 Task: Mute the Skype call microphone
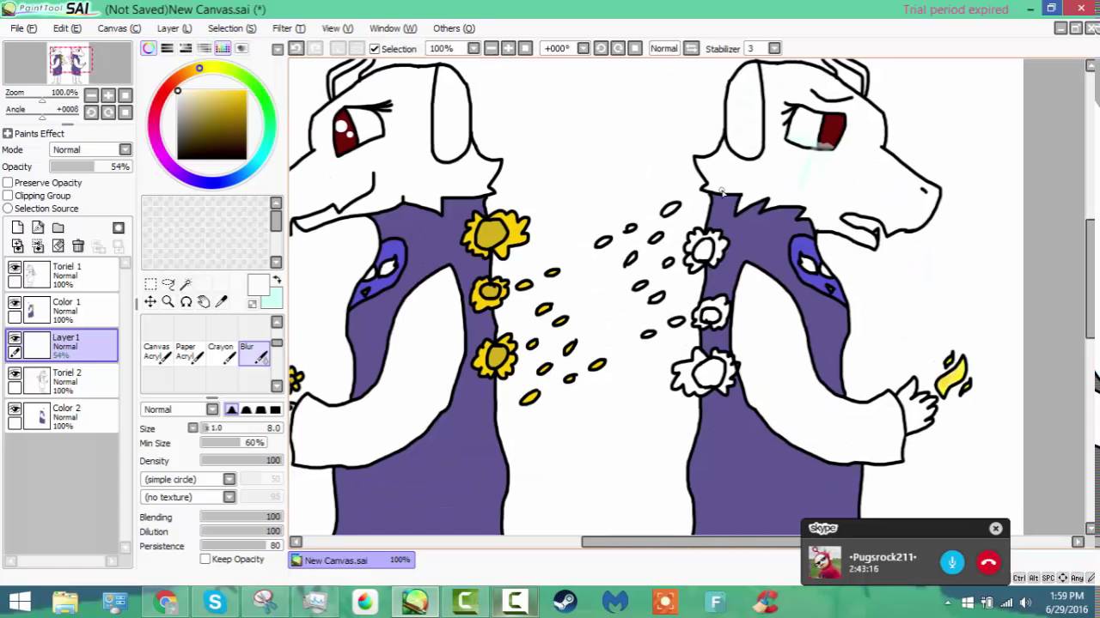point(951,563)
